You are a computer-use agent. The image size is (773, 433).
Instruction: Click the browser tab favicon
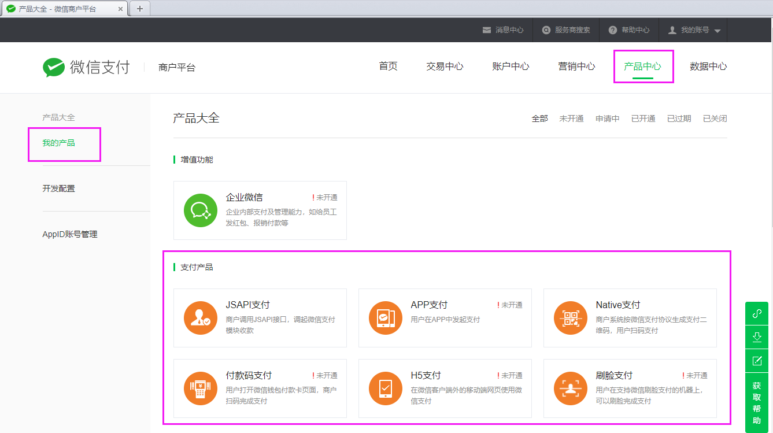click(x=11, y=9)
